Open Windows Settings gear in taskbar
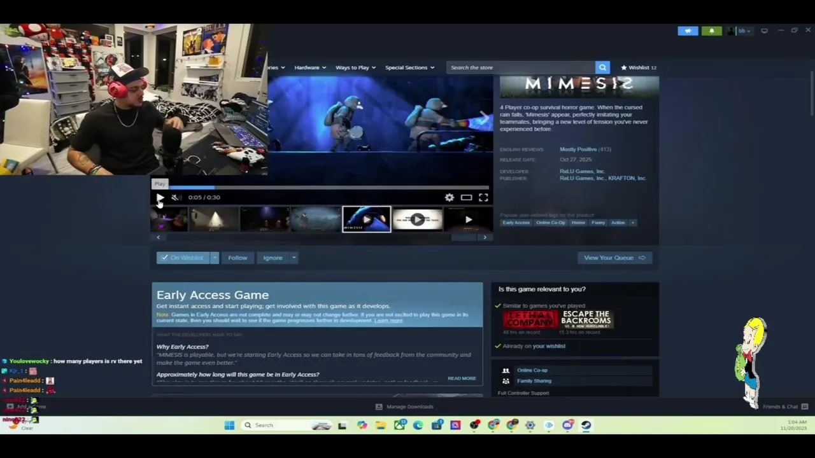The width and height of the screenshot is (815, 458). coord(530,426)
